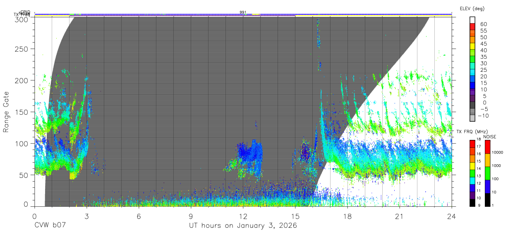Click the '25' label on ELEV colorbar
The height and width of the screenshot is (234, 508).
click(x=484, y=70)
